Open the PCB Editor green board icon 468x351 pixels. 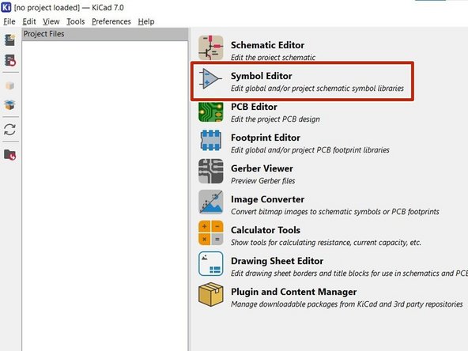pyautogui.click(x=211, y=112)
